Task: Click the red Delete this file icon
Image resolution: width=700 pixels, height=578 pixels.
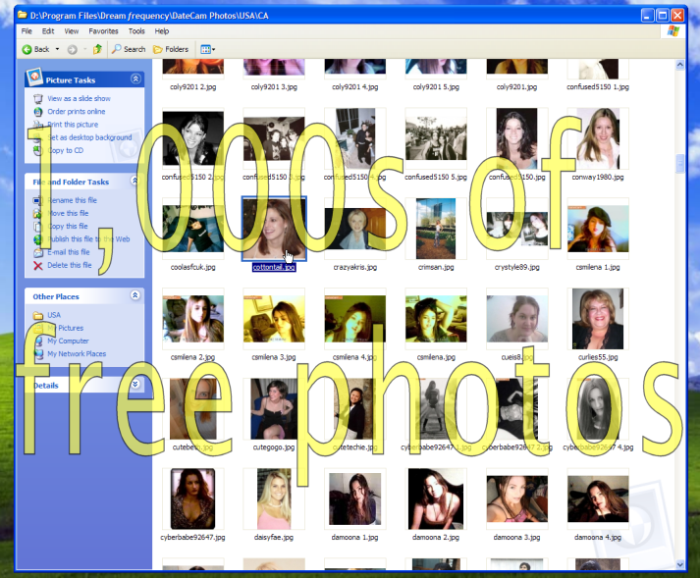Action: [x=38, y=266]
